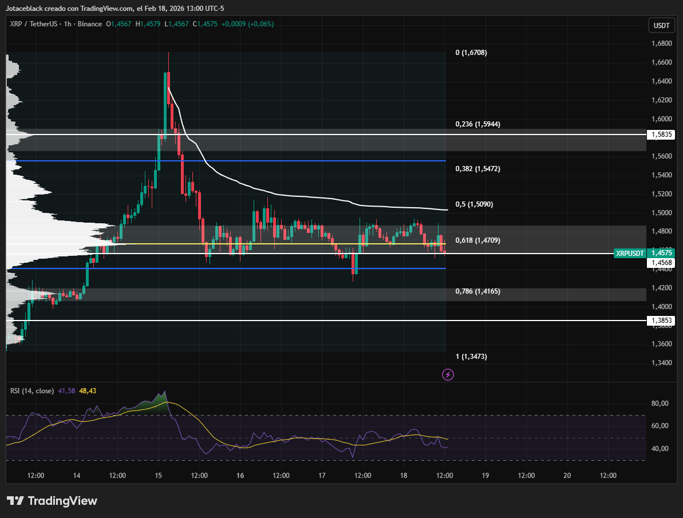The image size is (683, 518).
Task: Click the TradingView logo
Action: tap(52, 501)
